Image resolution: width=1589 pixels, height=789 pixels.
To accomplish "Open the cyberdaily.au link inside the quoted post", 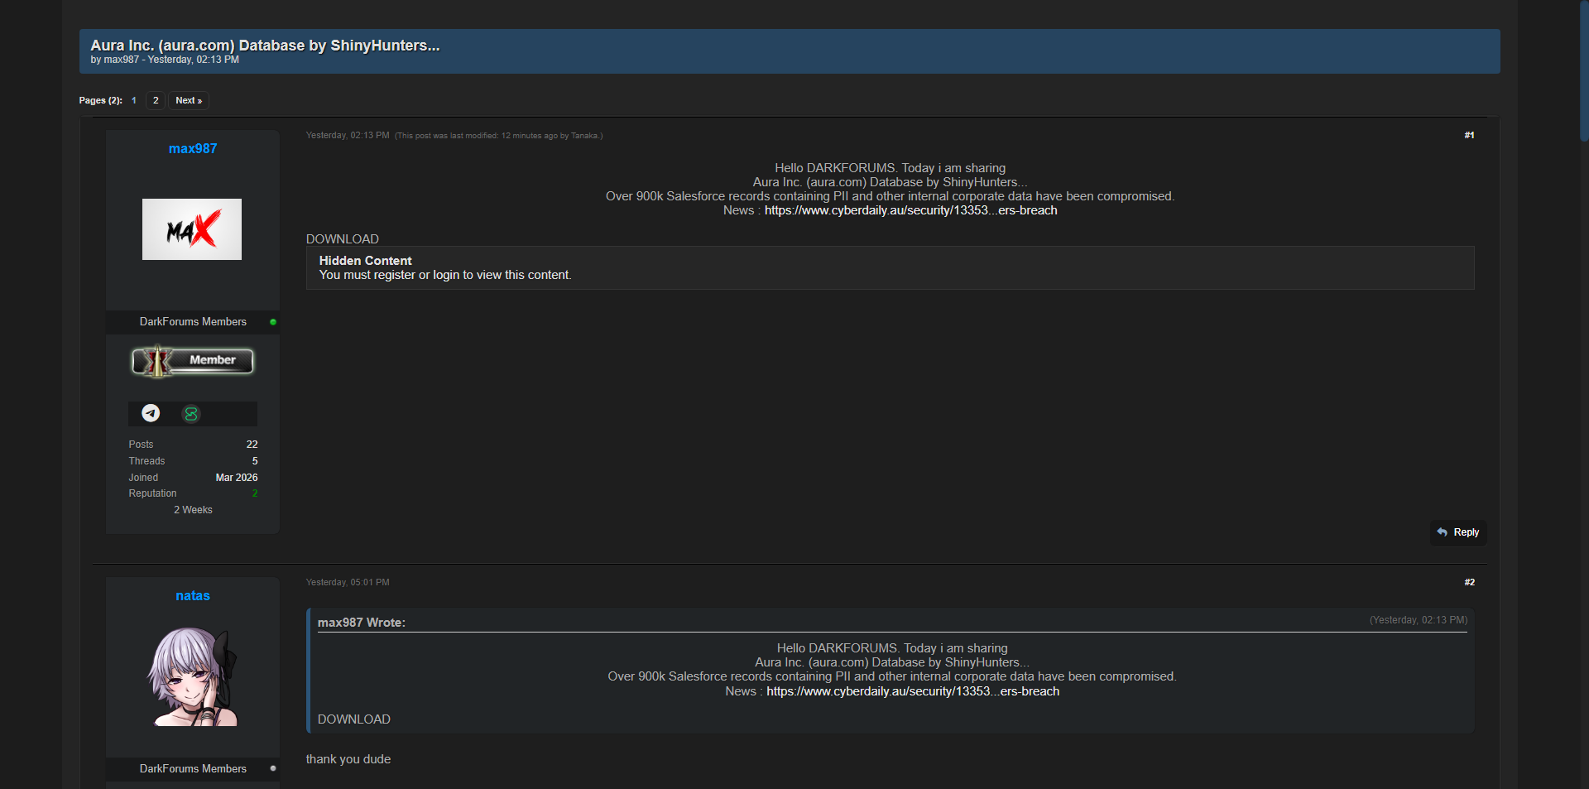I will coord(913,691).
